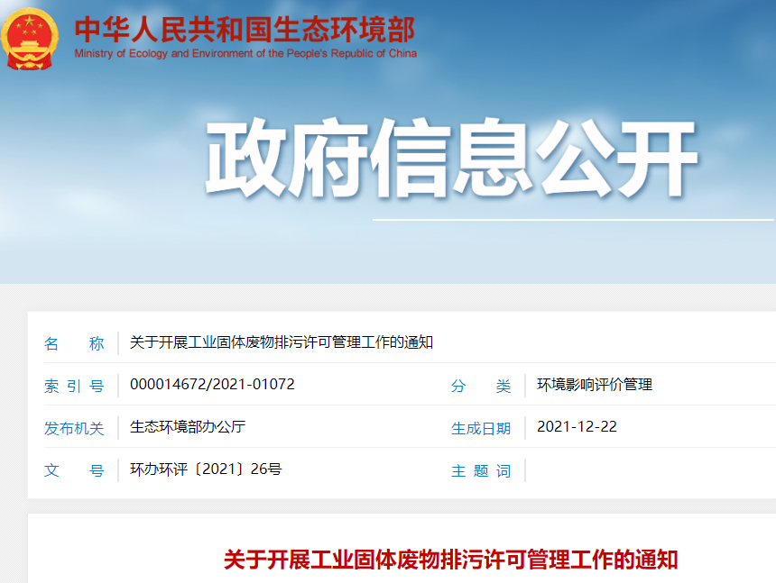Click the notice title in the 名称 row
Viewport: 776px width, 583px height.
pyautogui.click(x=282, y=342)
